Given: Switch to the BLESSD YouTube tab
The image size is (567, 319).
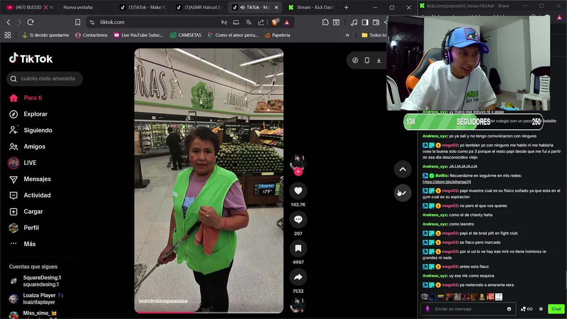Looking at the screenshot, I should point(30,8).
